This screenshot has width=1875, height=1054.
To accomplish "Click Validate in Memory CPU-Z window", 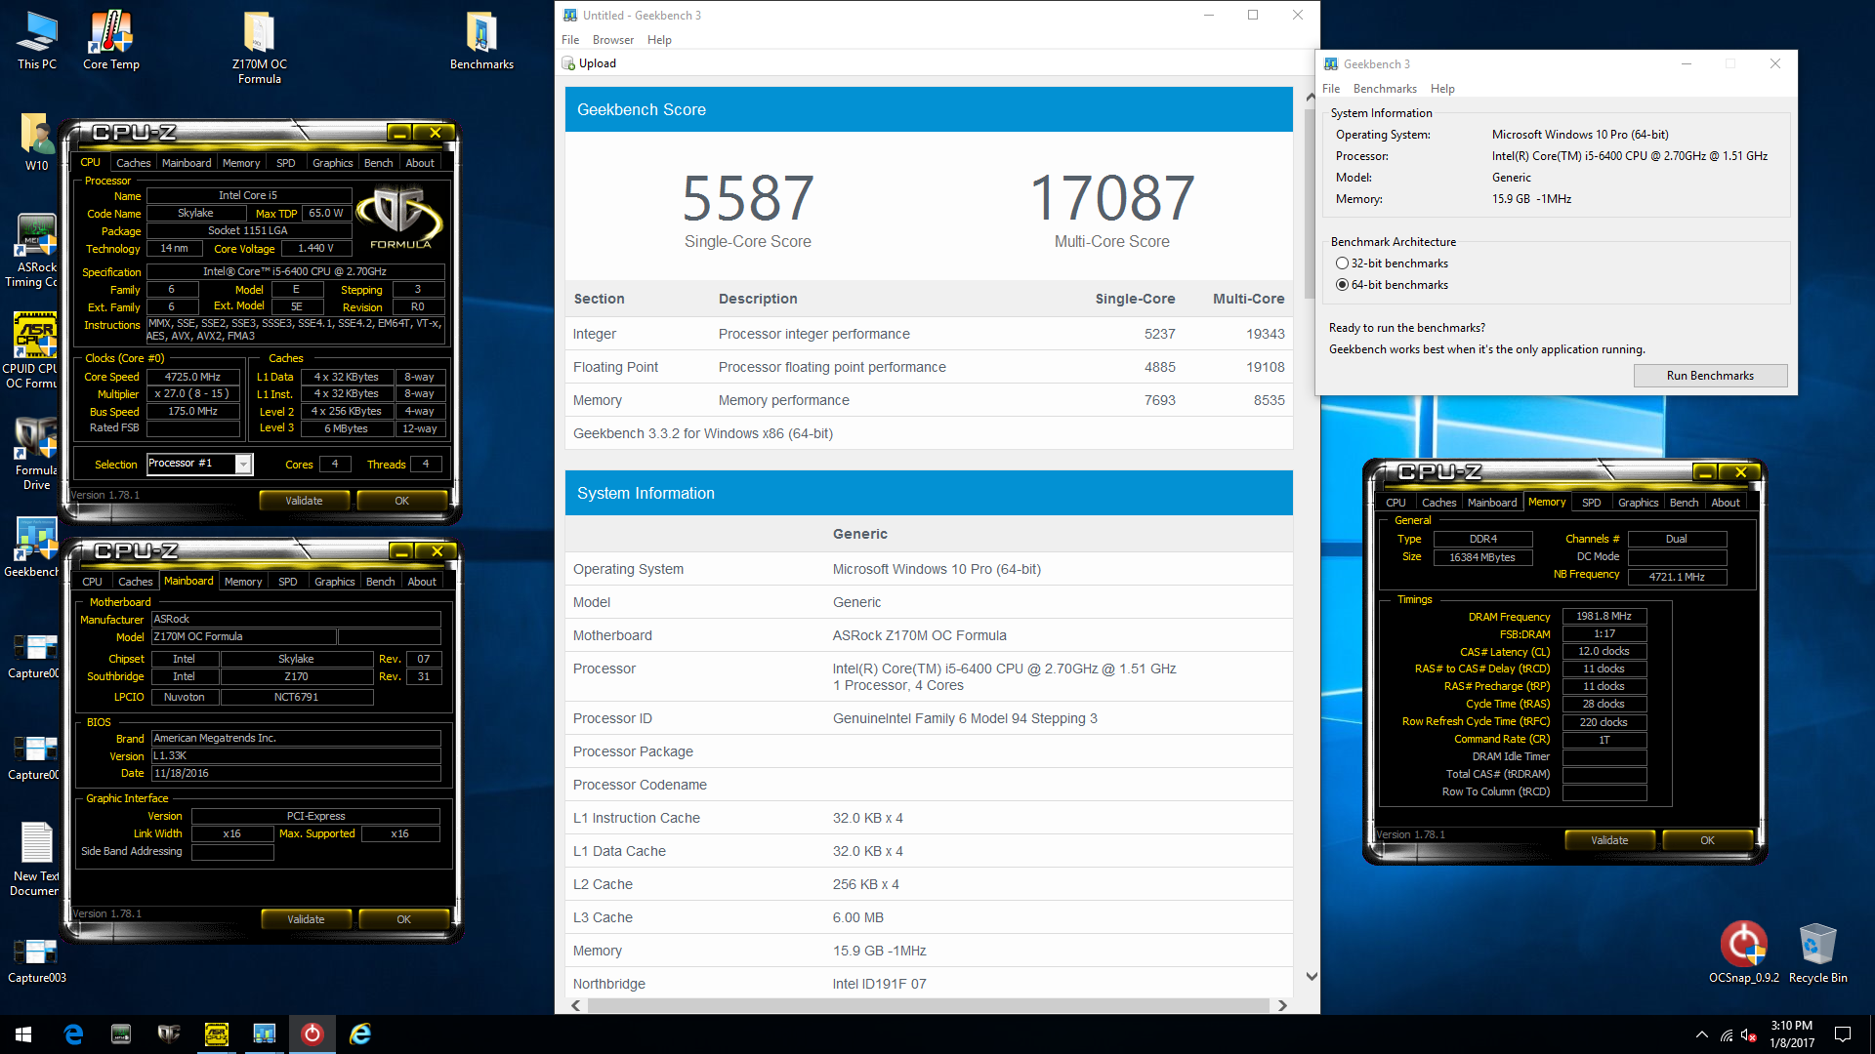I will click(1609, 840).
